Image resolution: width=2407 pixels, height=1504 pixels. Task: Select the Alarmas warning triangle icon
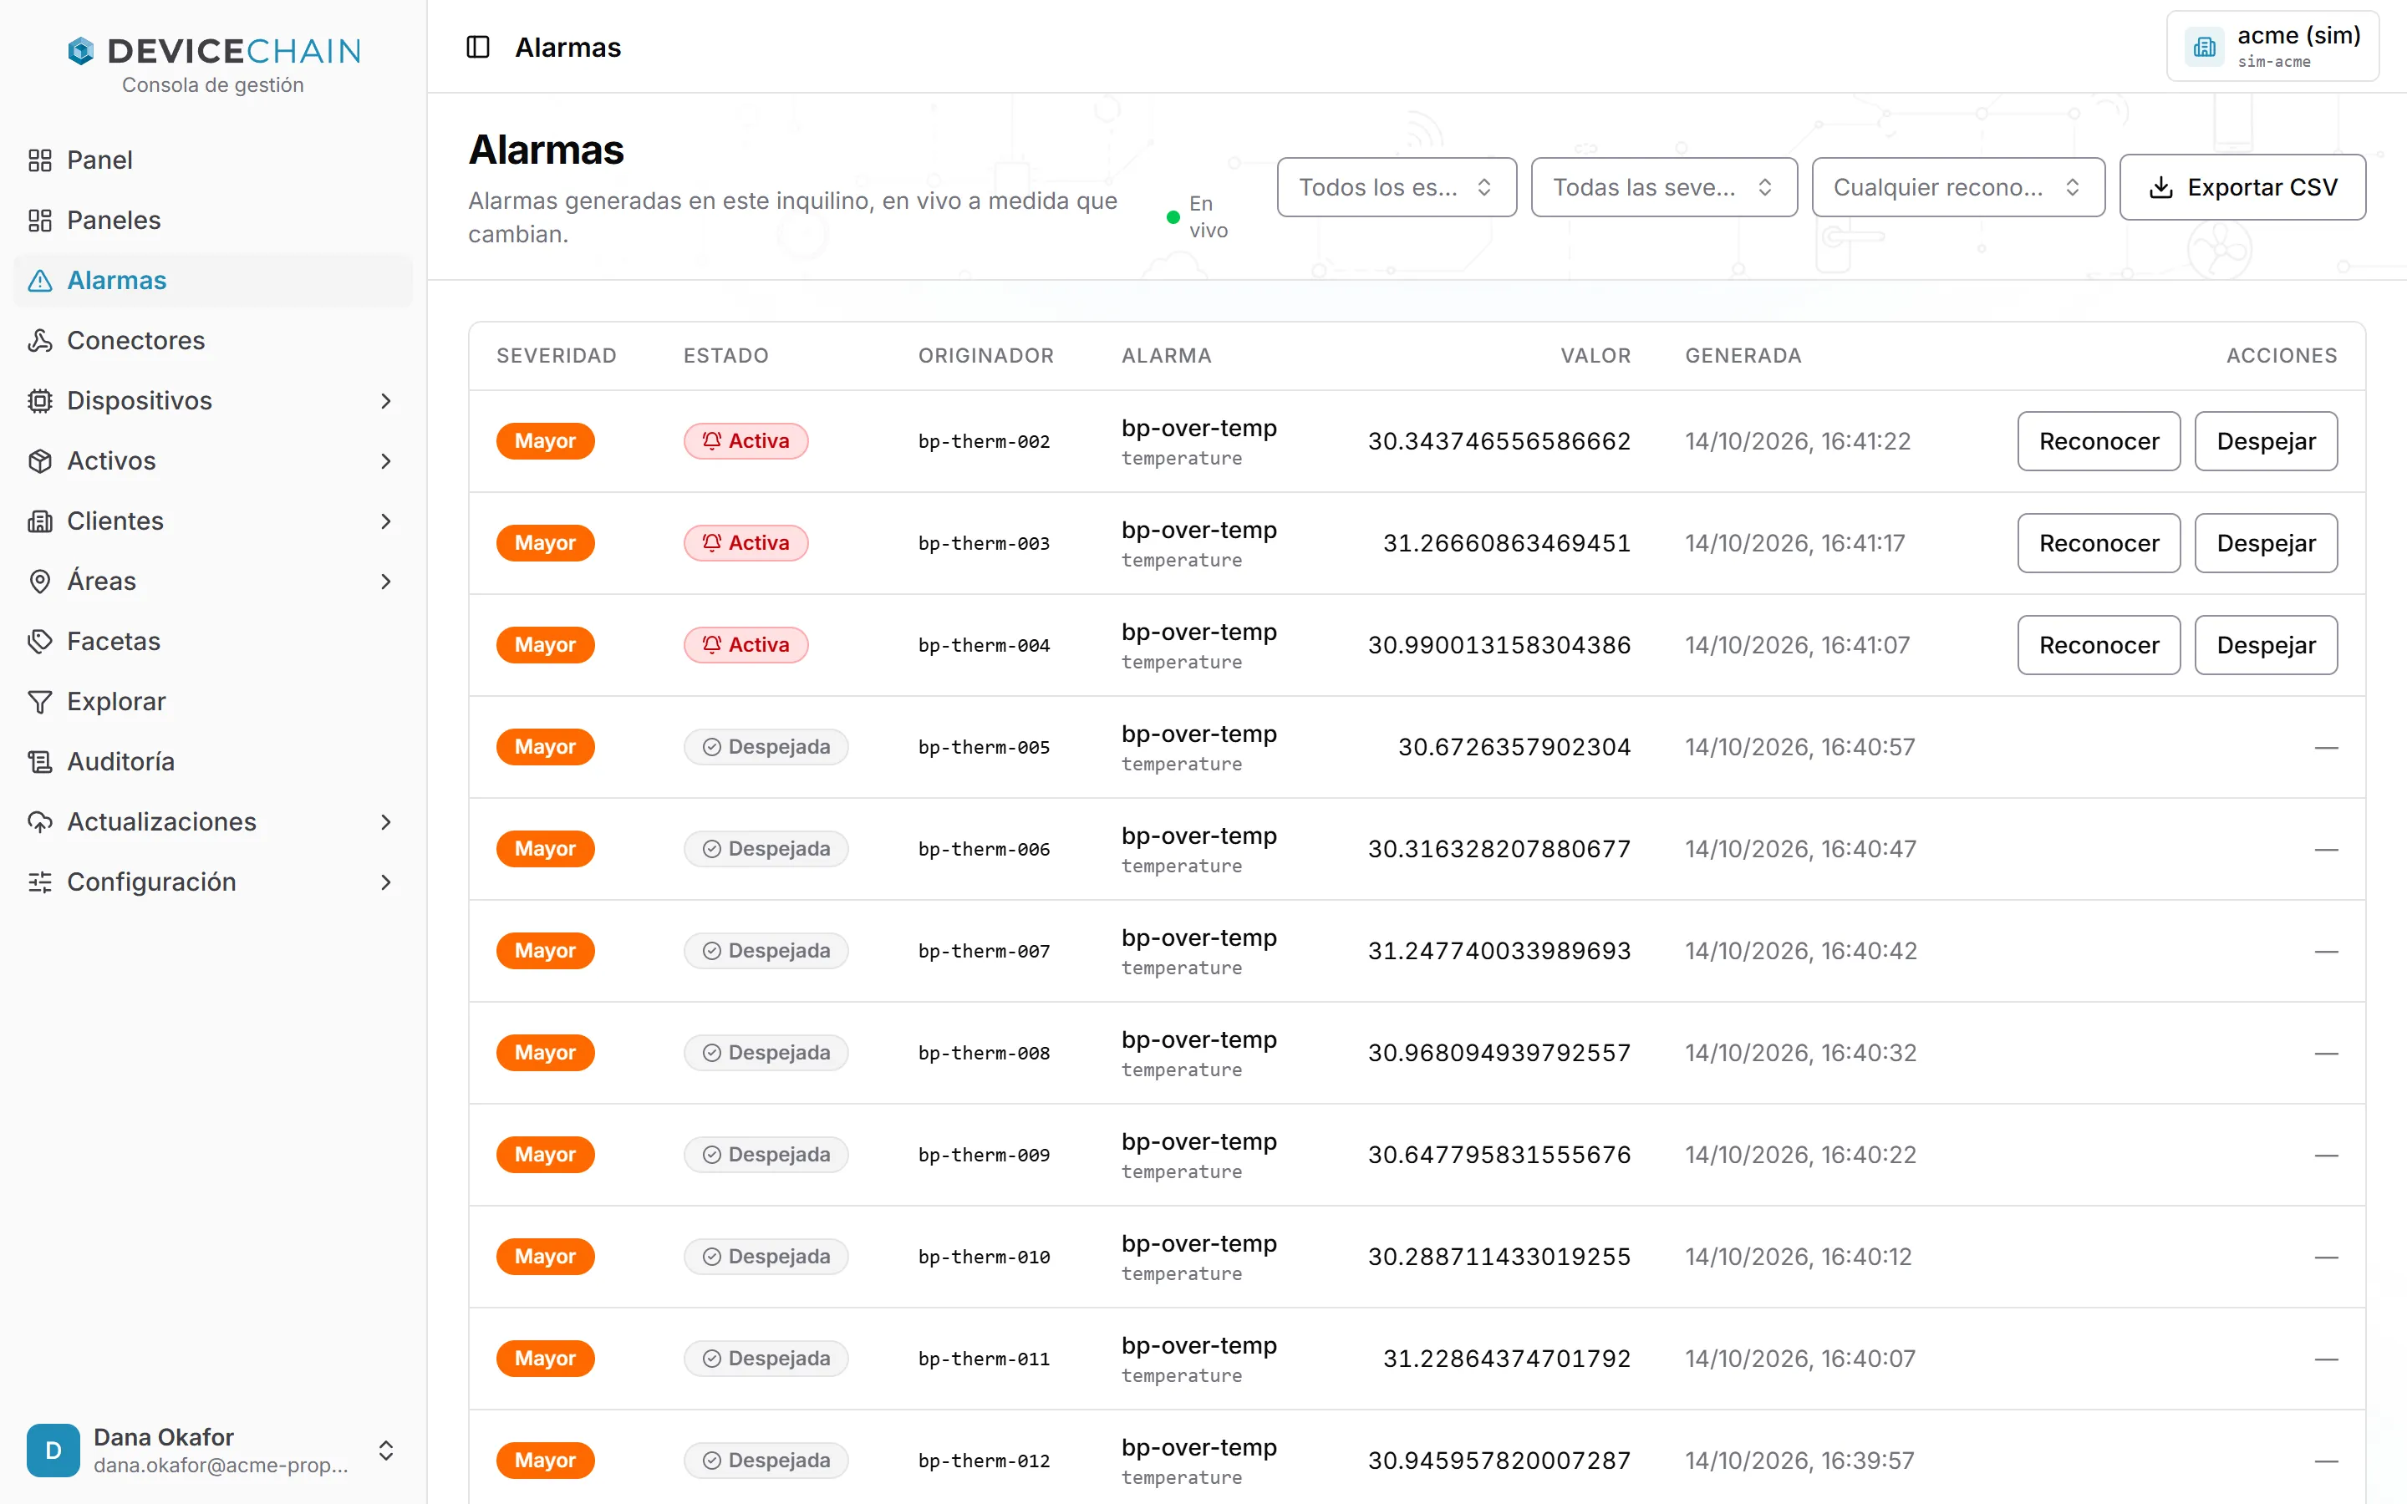point(40,281)
